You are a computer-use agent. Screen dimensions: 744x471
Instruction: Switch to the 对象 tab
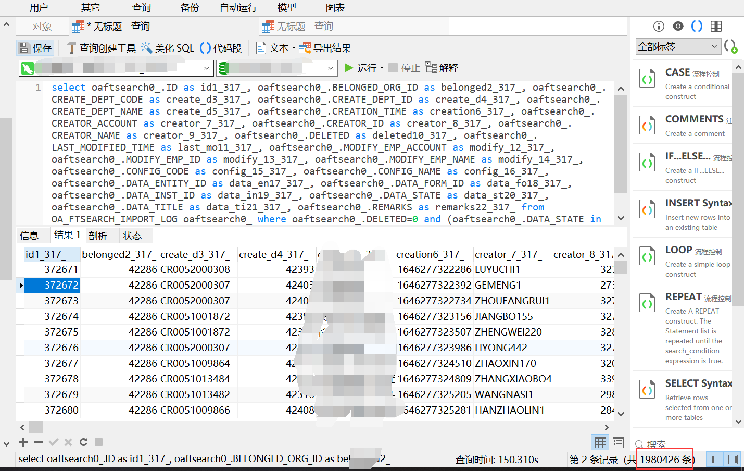tap(42, 27)
